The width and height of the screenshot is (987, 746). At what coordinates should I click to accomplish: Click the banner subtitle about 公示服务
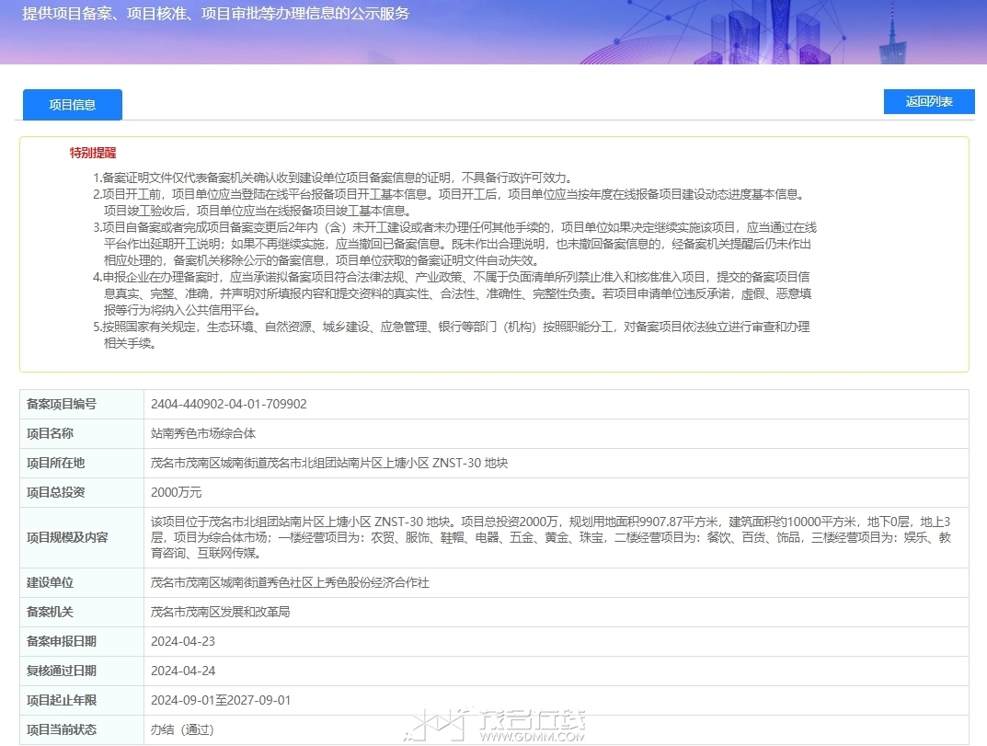[216, 13]
